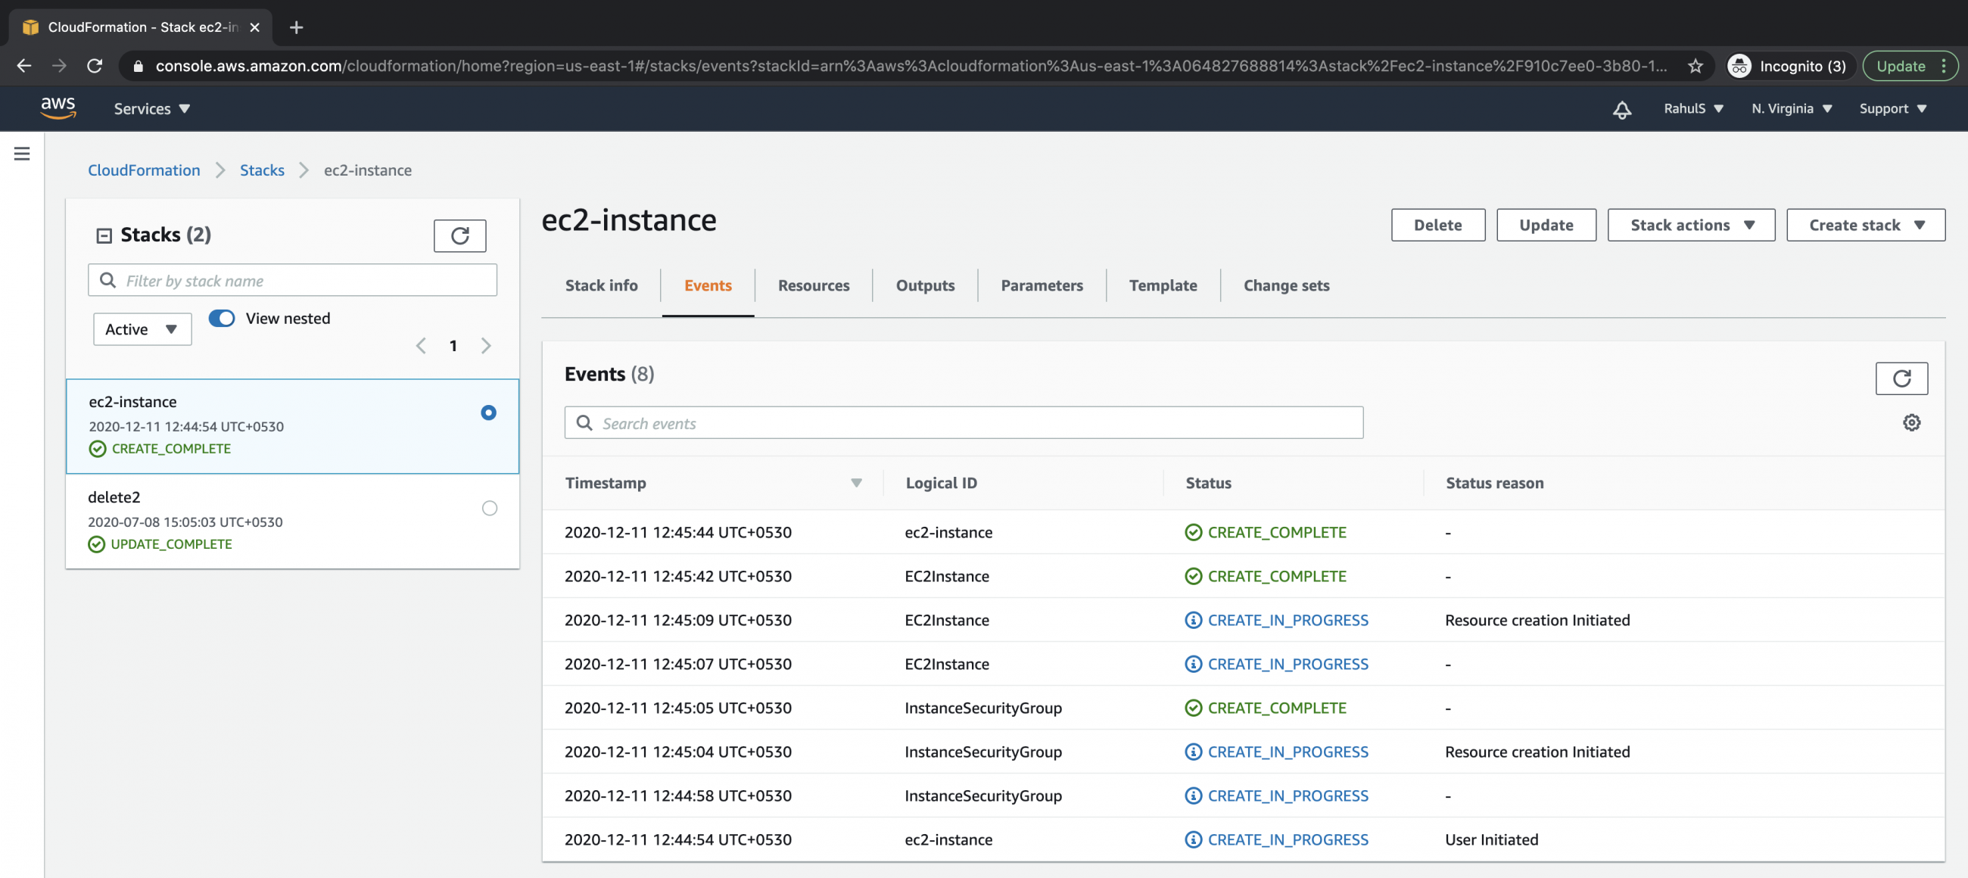Switch to Change sets tab
The width and height of the screenshot is (1968, 878).
(1286, 285)
